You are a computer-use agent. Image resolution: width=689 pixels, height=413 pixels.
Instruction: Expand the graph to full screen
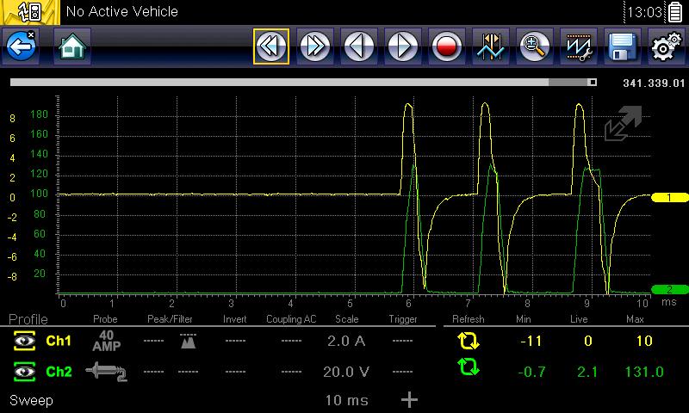tap(622, 125)
